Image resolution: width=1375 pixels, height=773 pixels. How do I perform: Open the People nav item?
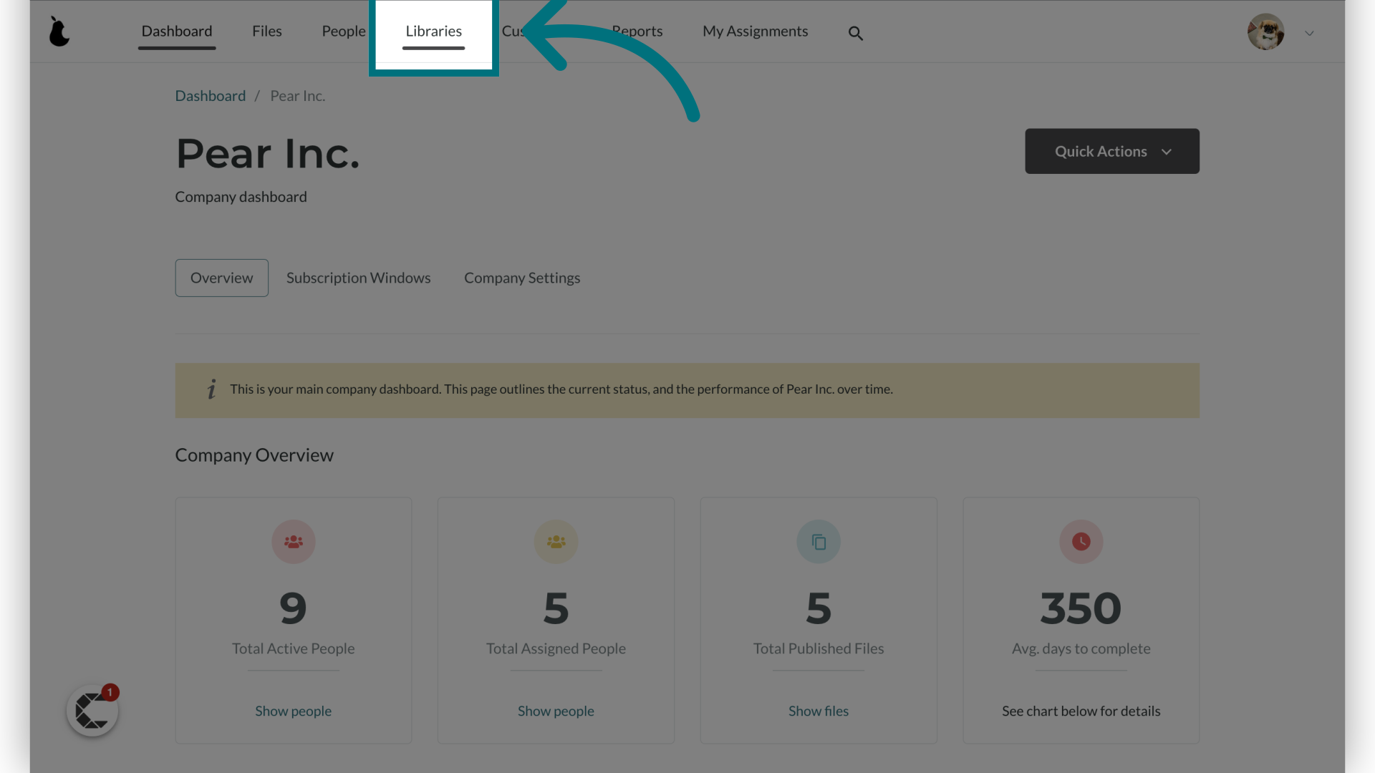click(x=343, y=31)
